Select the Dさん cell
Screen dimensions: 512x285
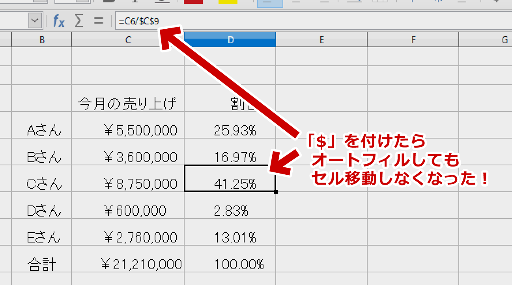coord(42,205)
